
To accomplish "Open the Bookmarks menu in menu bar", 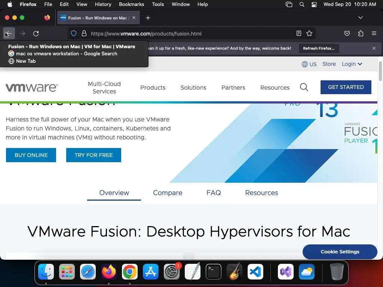I will [131, 4].
